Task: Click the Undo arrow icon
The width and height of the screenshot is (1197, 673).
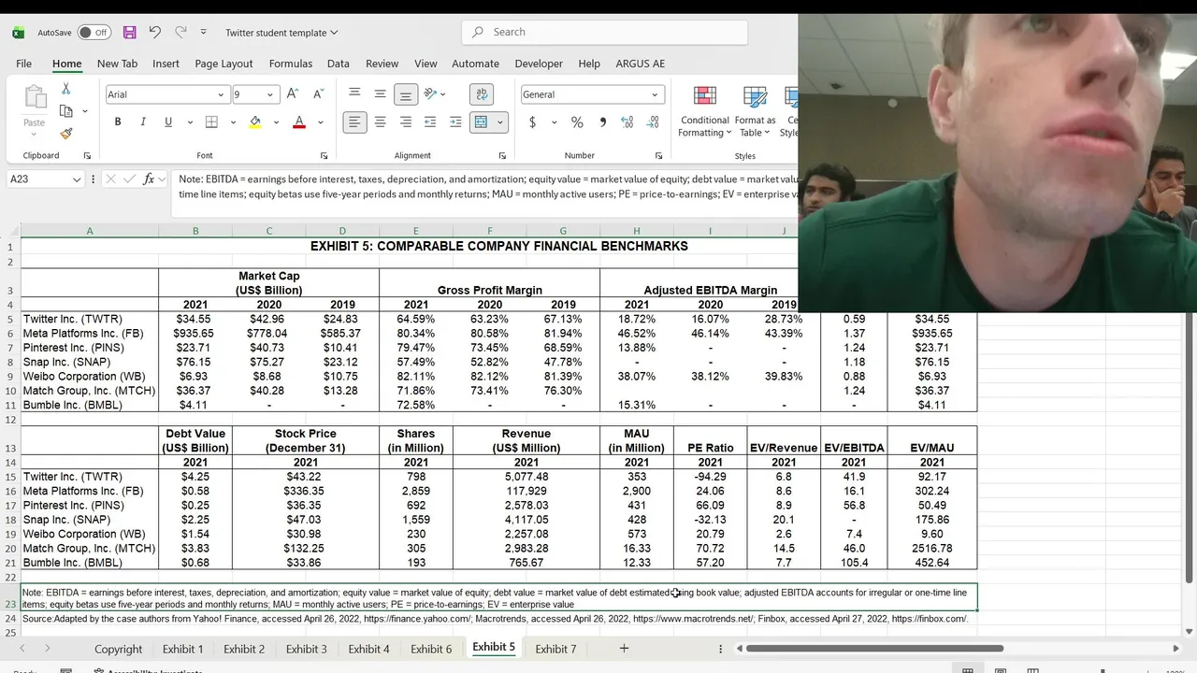Action: pos(154,32)
